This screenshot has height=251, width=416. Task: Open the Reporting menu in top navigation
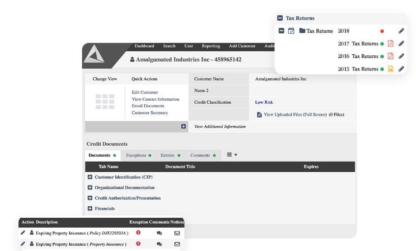click(x=211, y=46)
